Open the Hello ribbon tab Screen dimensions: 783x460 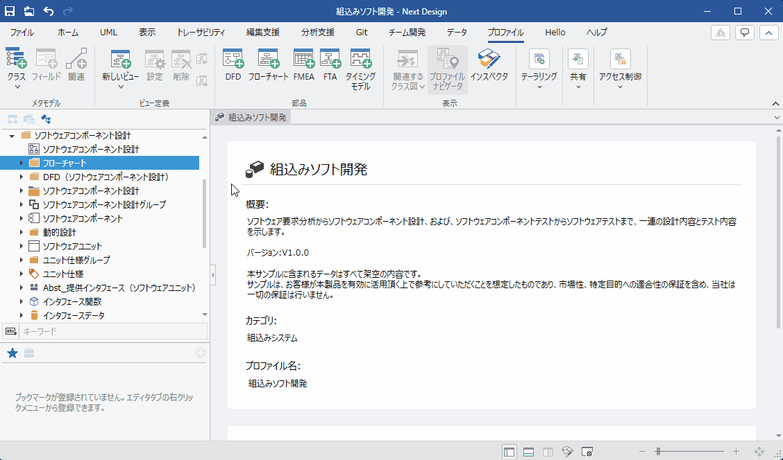(x=555, y=33)
